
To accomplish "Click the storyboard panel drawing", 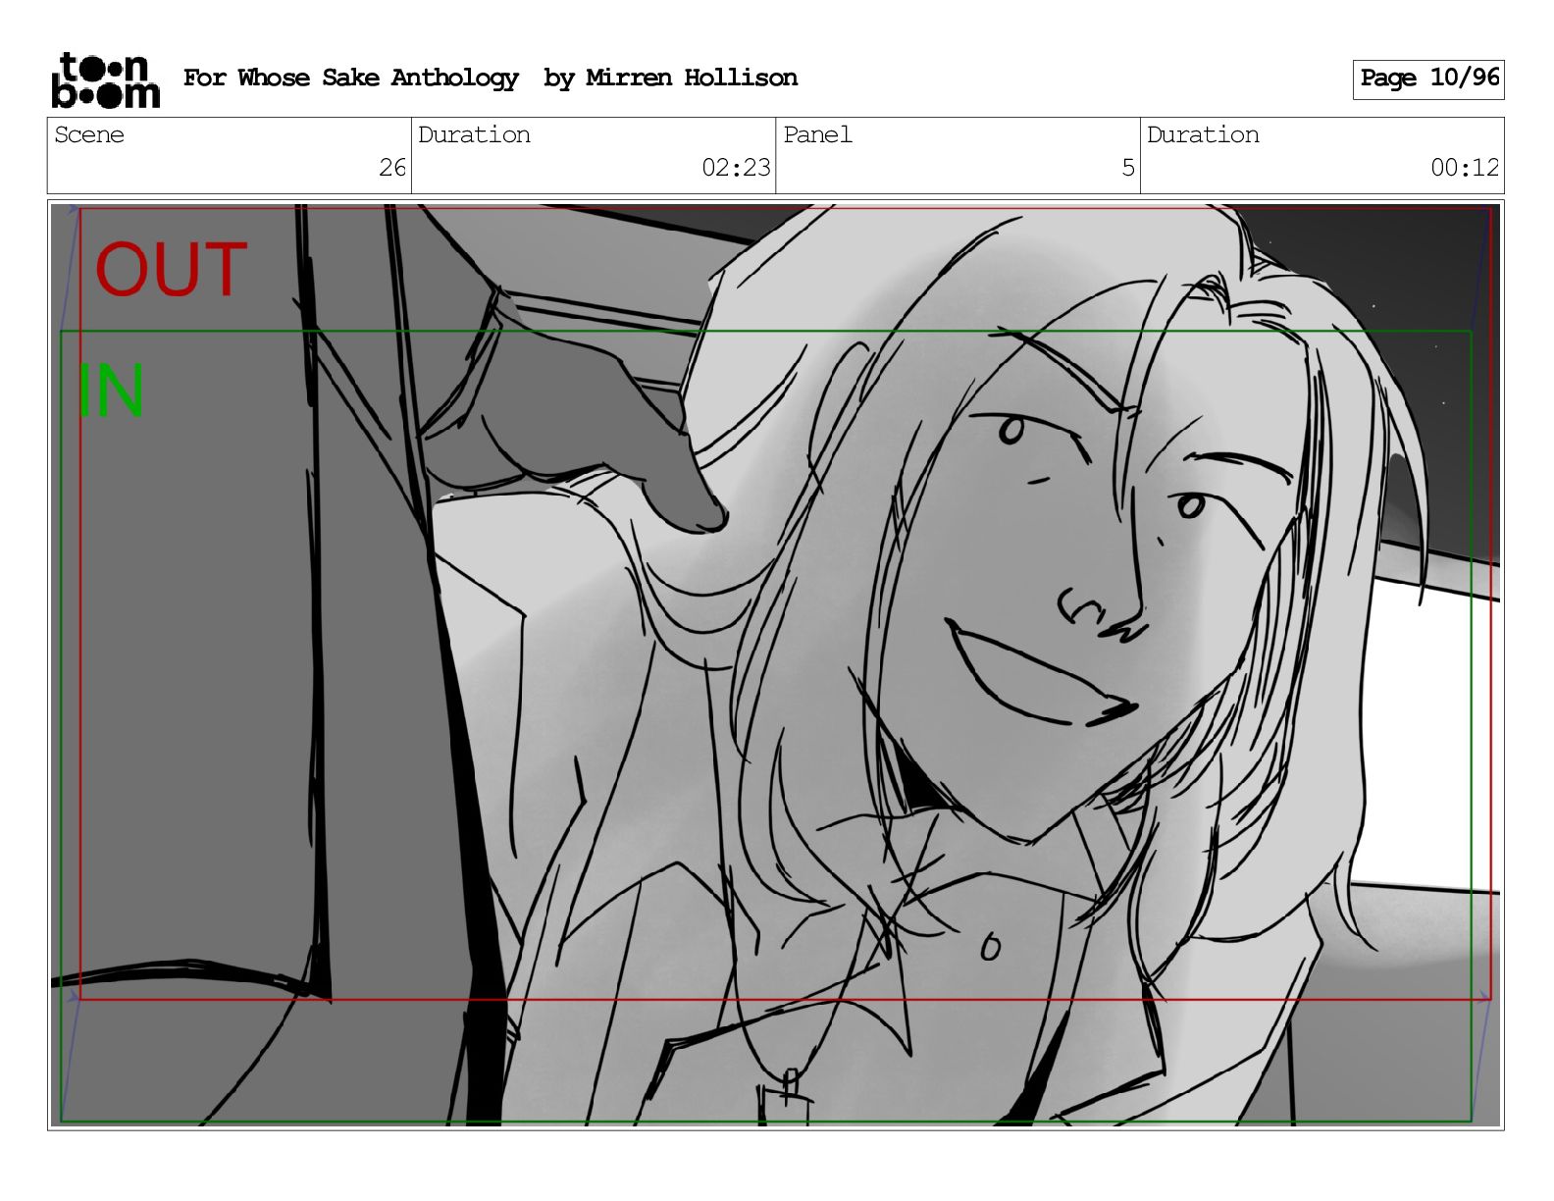I will [776, 664].
